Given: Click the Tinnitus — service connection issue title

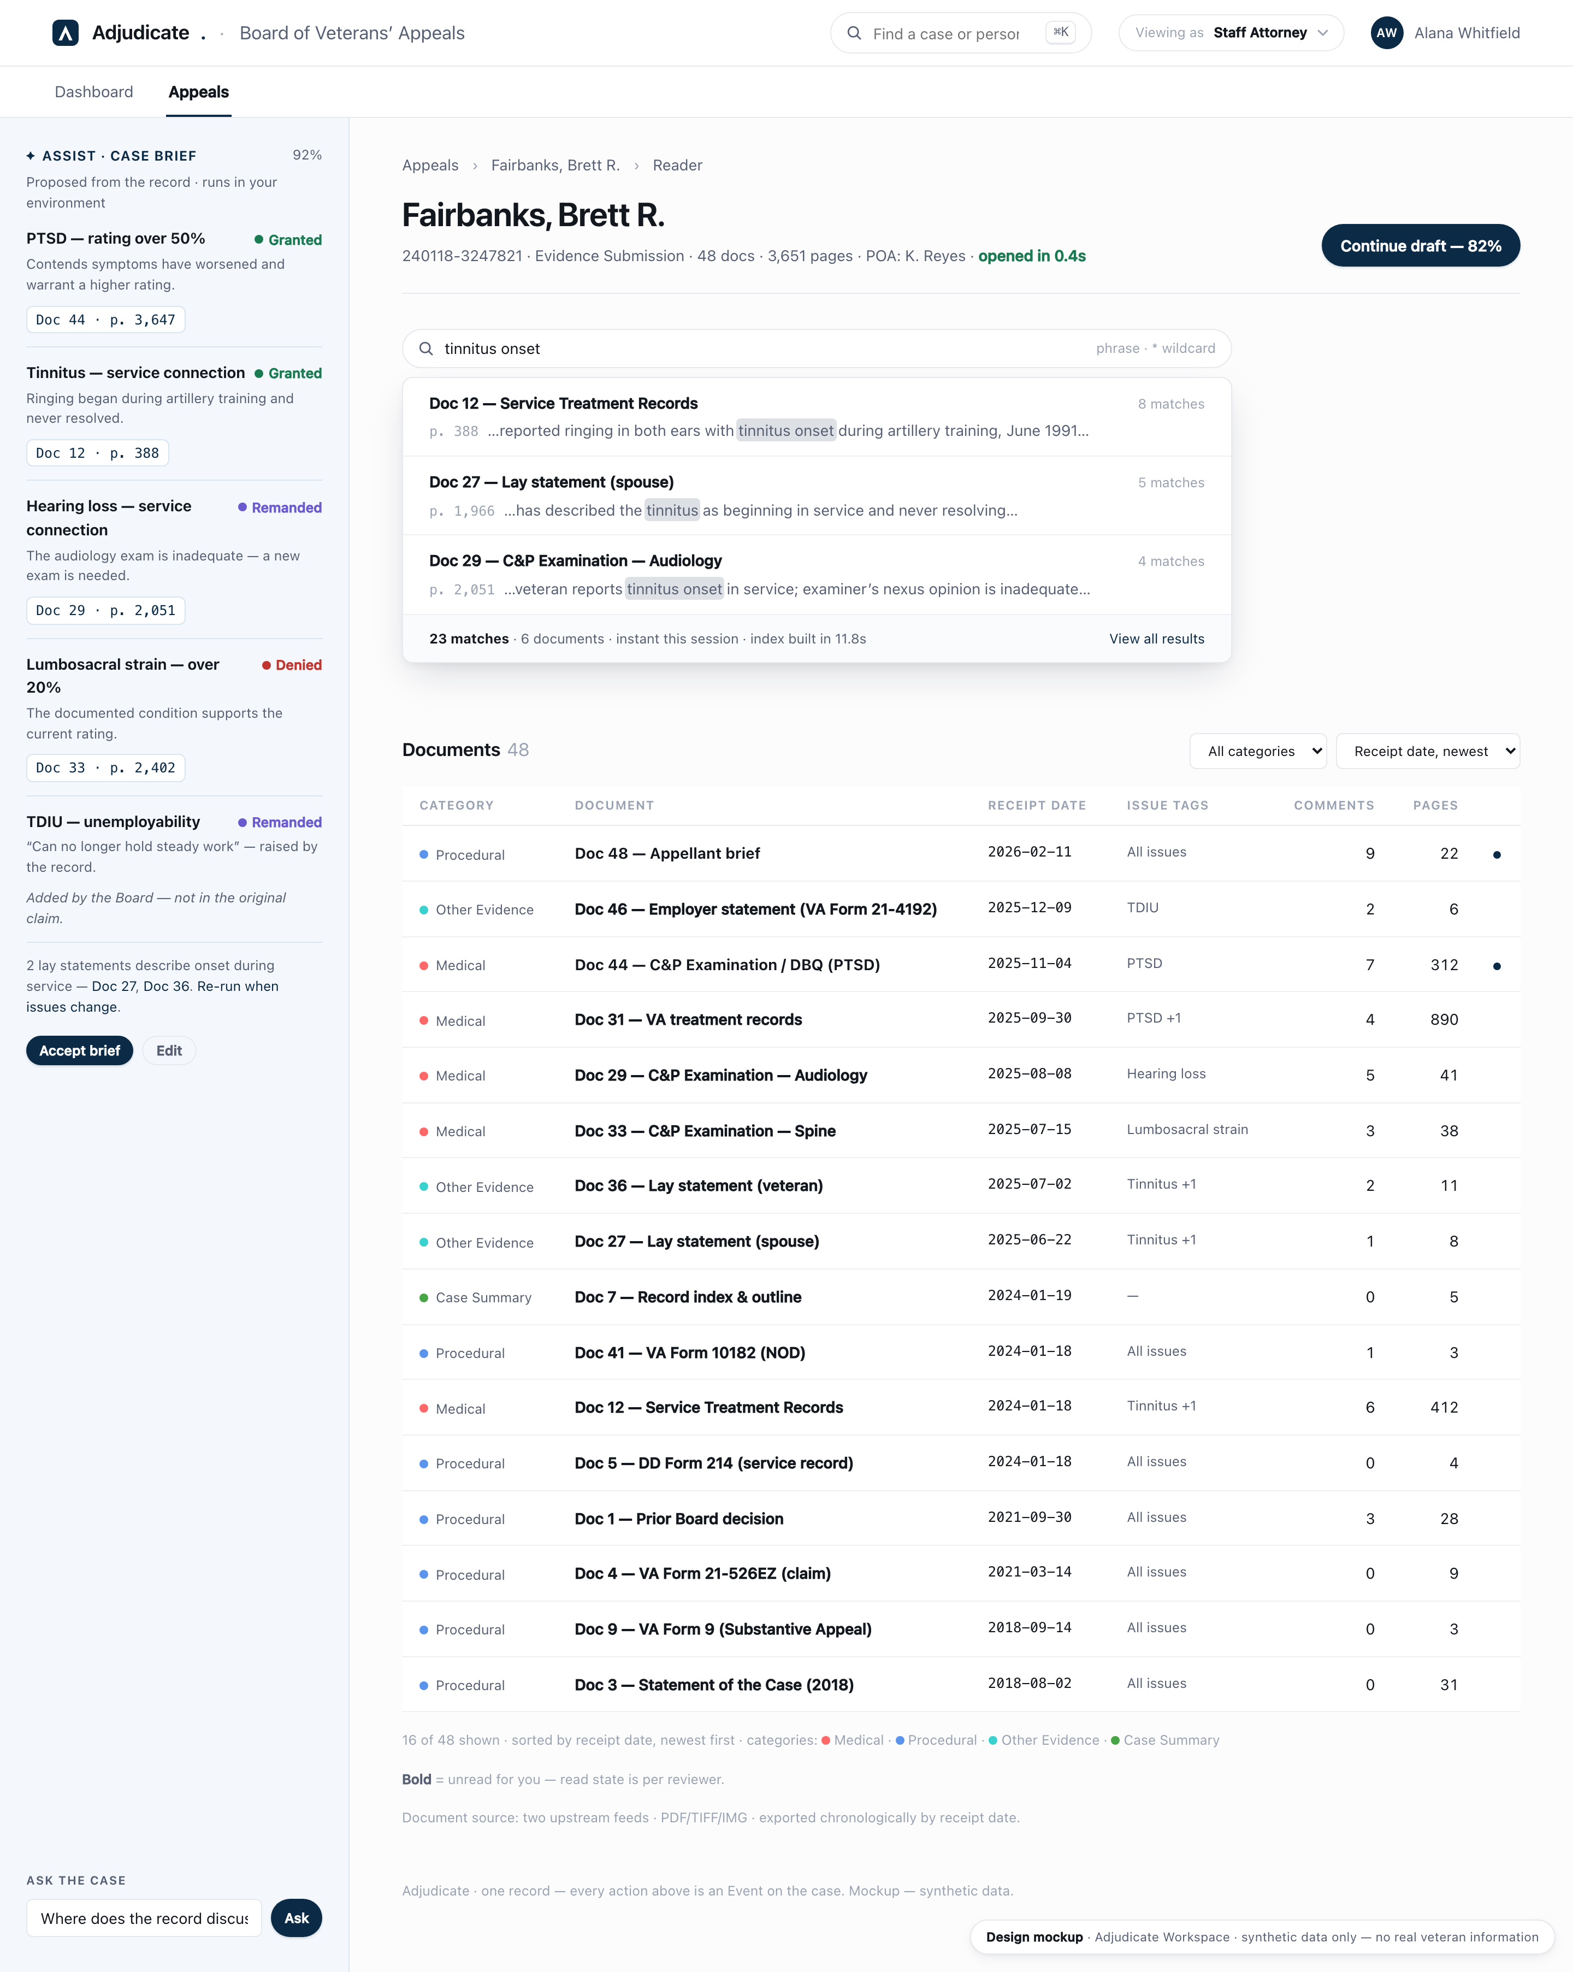Looking at the screenshot, I should [135, 372].
